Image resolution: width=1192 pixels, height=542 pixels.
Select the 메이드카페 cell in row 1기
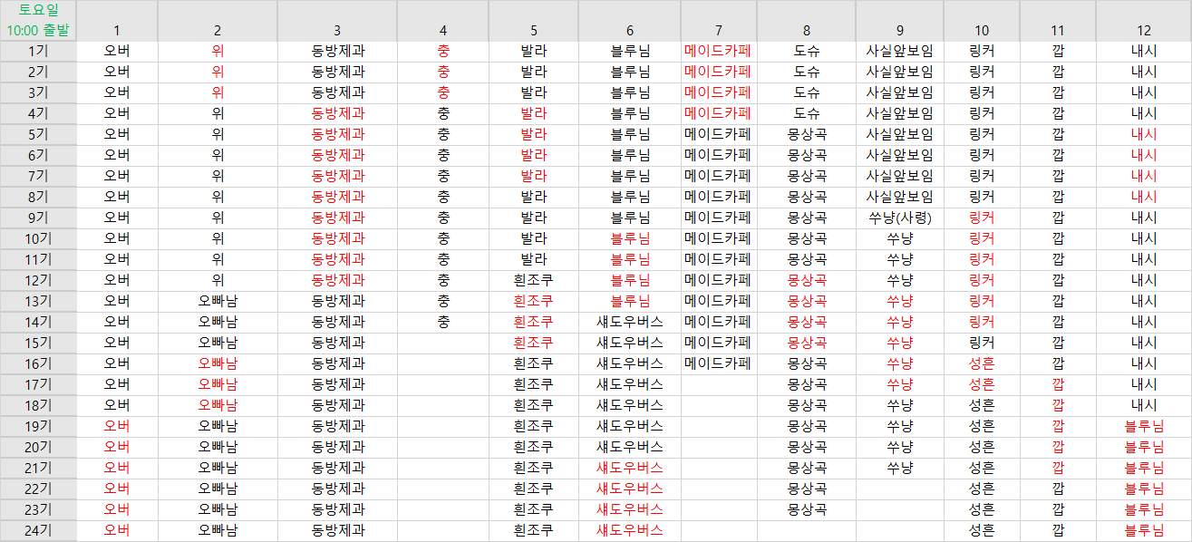pyautogui.click(x=718, y=51)
